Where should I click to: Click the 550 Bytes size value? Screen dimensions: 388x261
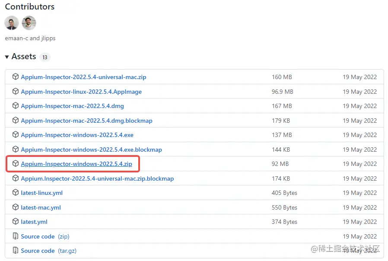pos(284,207)
